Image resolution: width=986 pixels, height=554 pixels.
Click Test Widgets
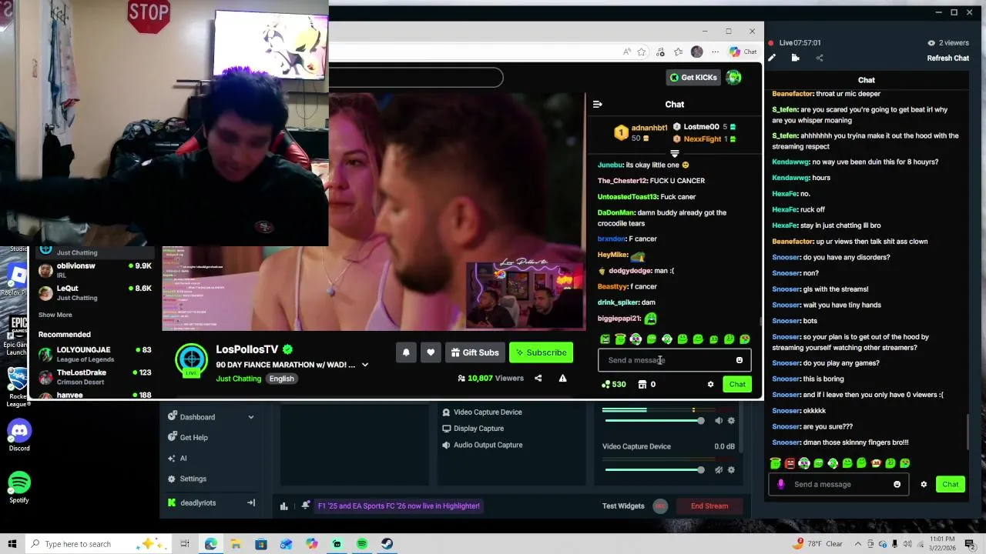pyautogui.click(x=623, y=506)
